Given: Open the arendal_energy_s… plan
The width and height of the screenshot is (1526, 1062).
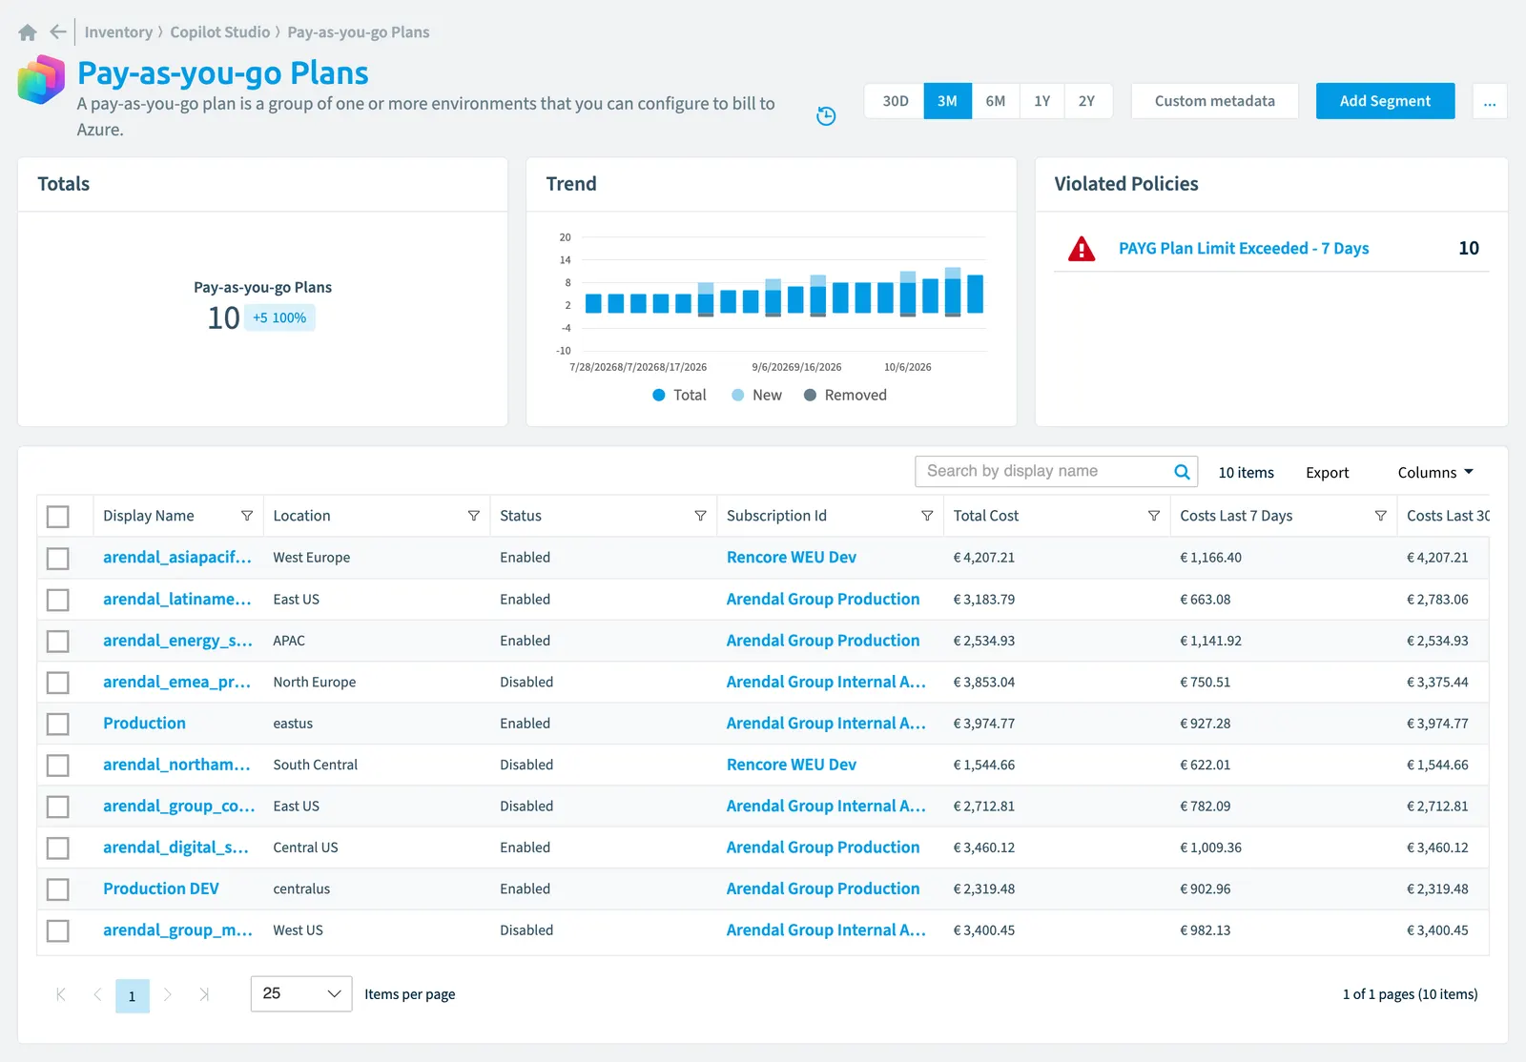Looking at the screenshot, I should point(177,641).
